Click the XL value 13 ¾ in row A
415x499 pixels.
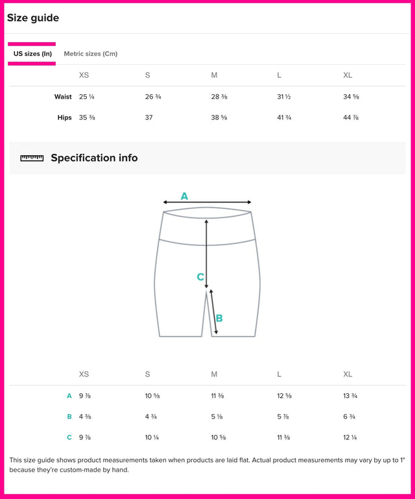[350, 396]
